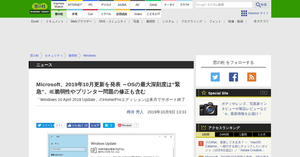The height and width of the screenshot is (157, 300).
Task: Follow 窓の杜 via the Twitter icon
Action: pyautogui.click(x=215, y=77)
